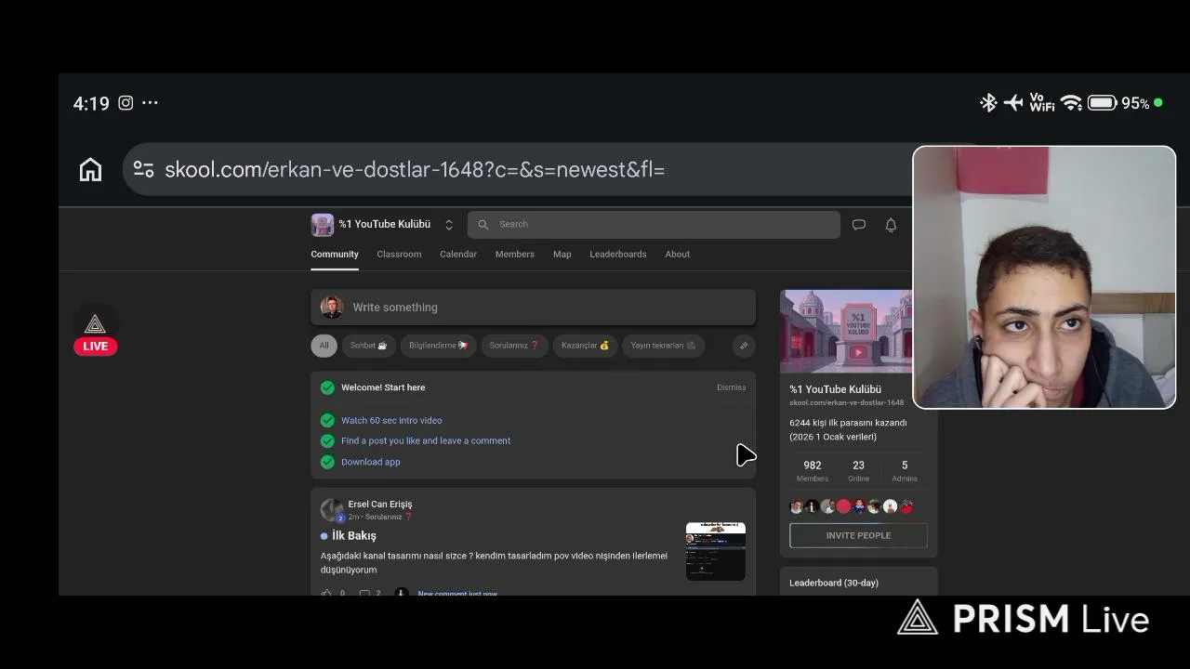The image size is (1190, 669).
Task: Expand the group switcher arrows
Action: pyautogui.click(x=449, y=225)
